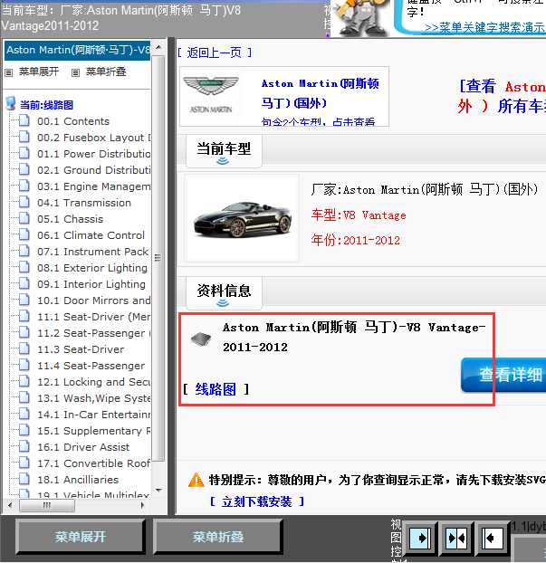The height and width of the screenshot is (563, 546).
Task: Click 返回上一页 link to go back
Action: click(215, 52)
